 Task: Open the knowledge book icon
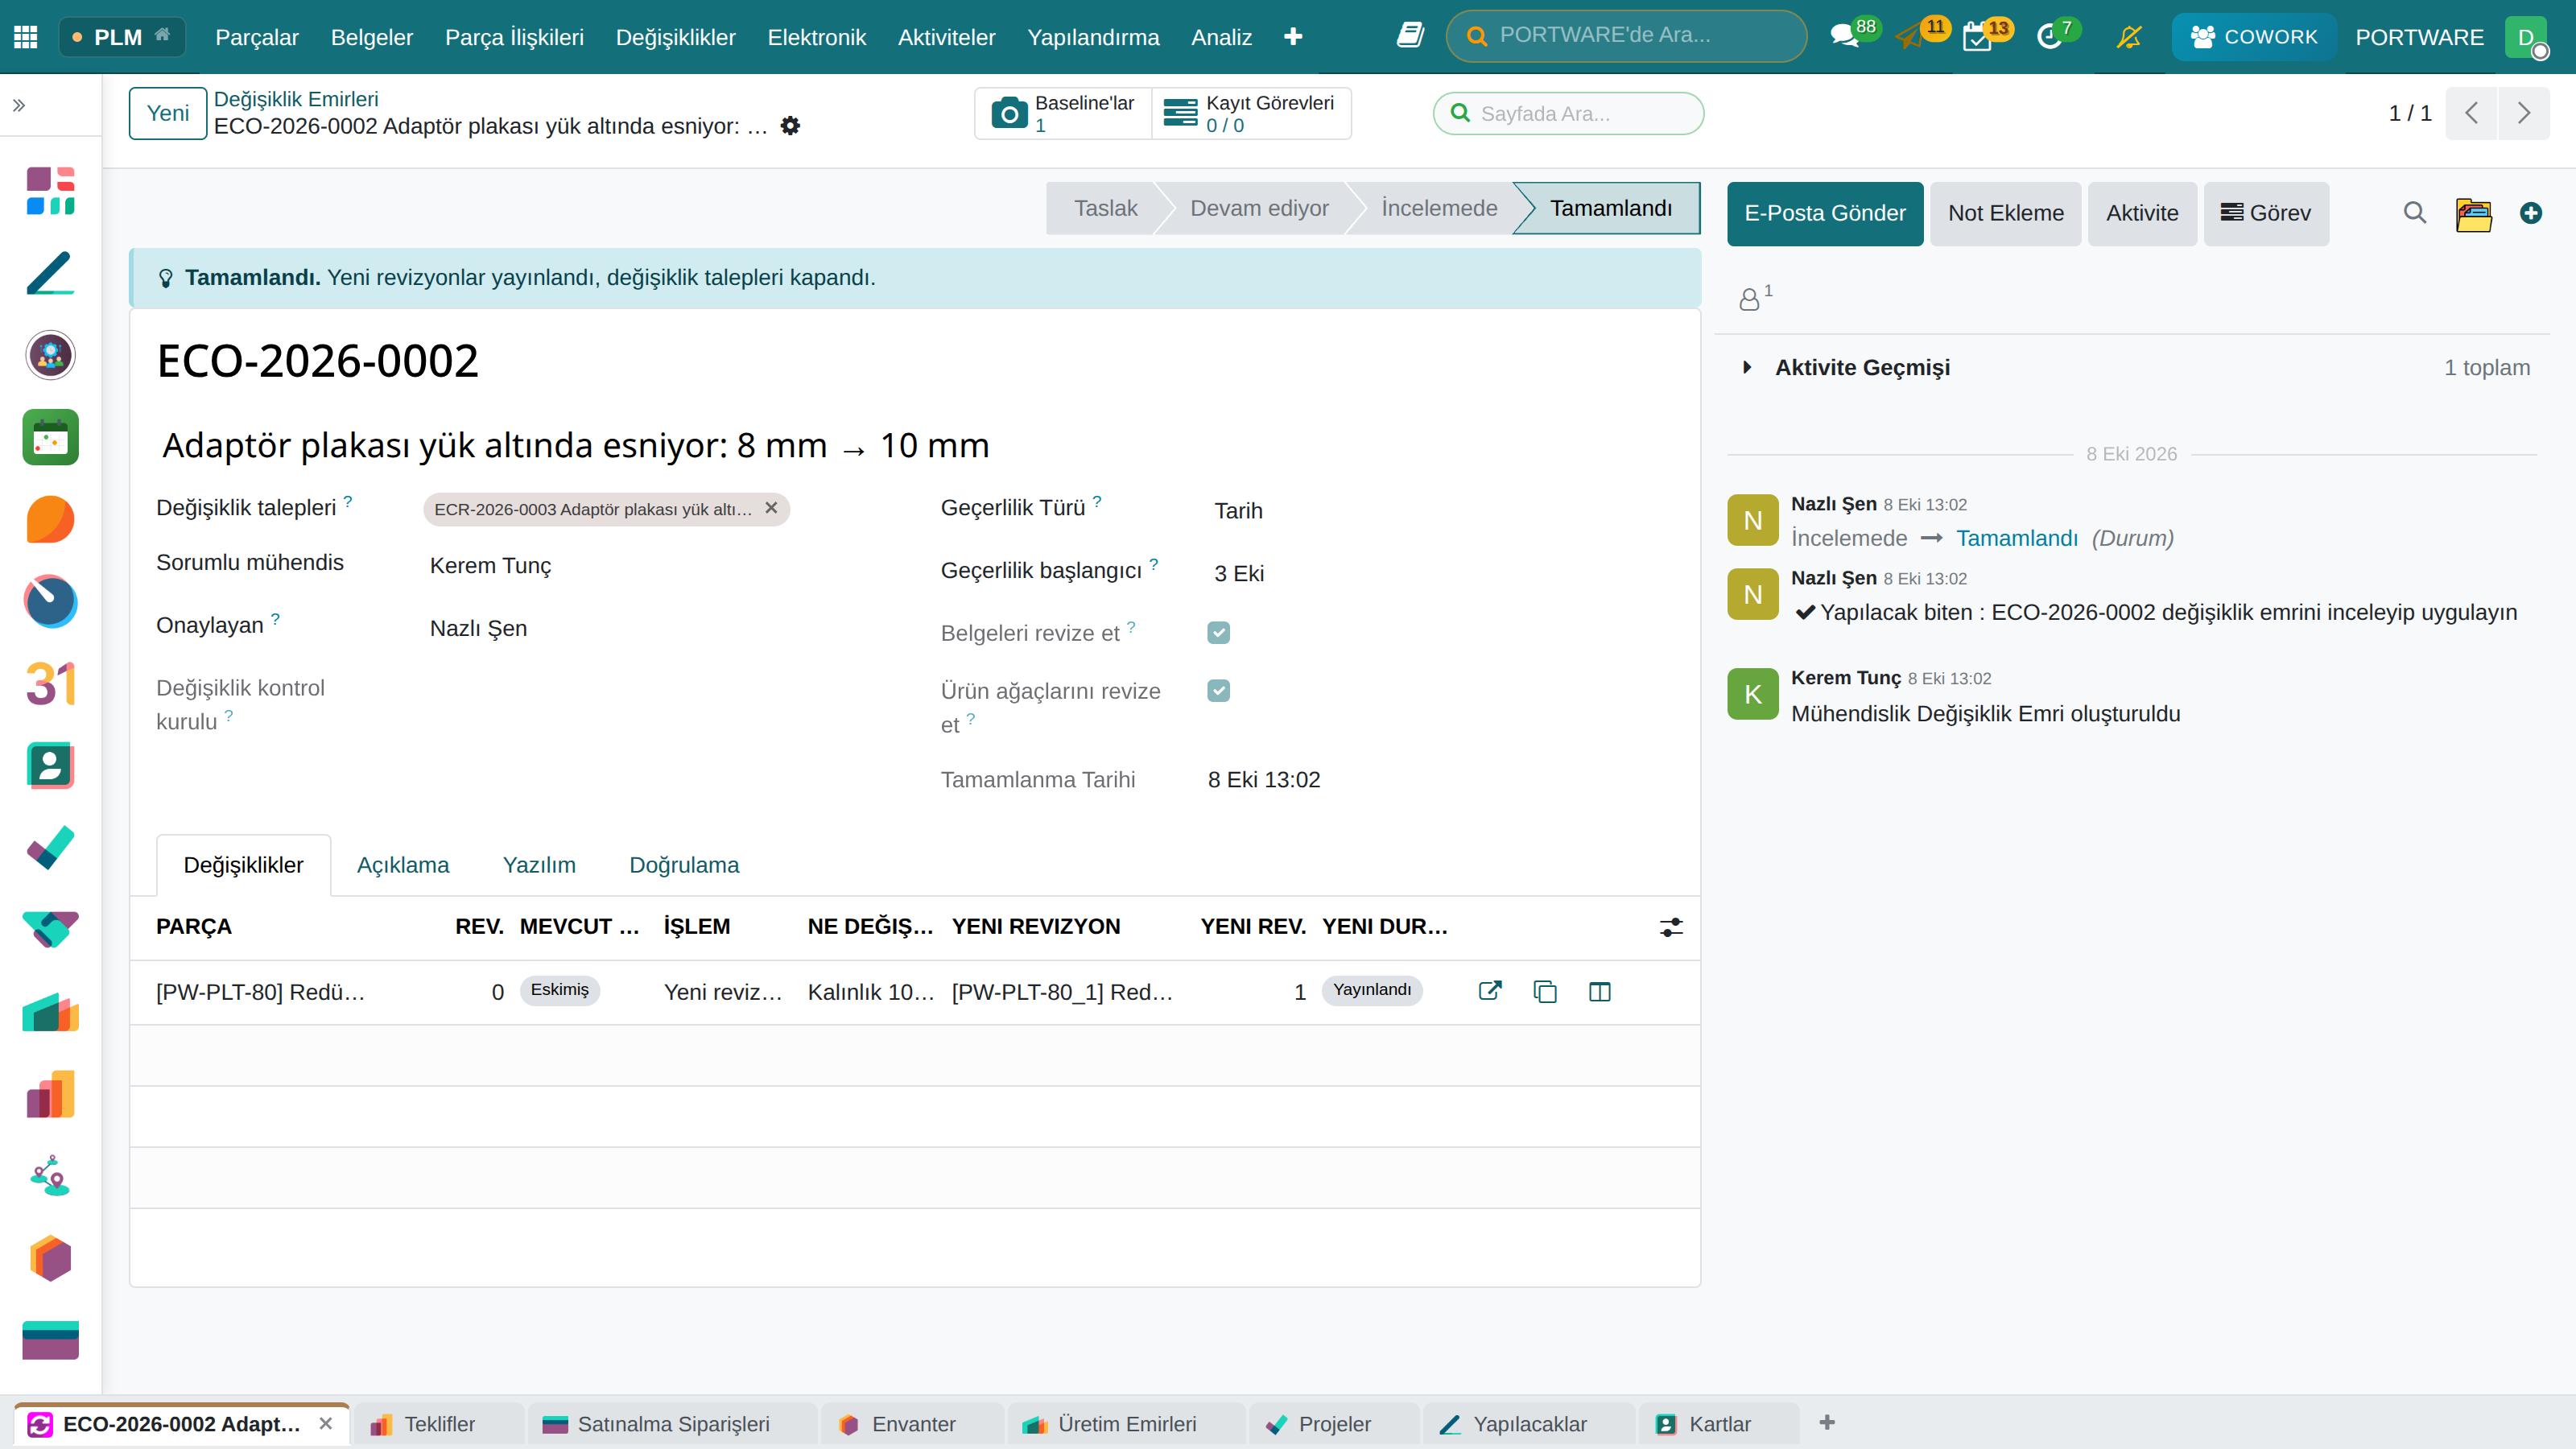(1410, 36)
